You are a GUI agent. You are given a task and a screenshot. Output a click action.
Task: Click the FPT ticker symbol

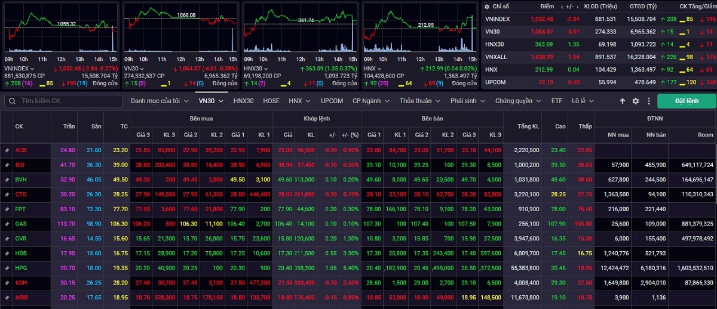(21, 209)
